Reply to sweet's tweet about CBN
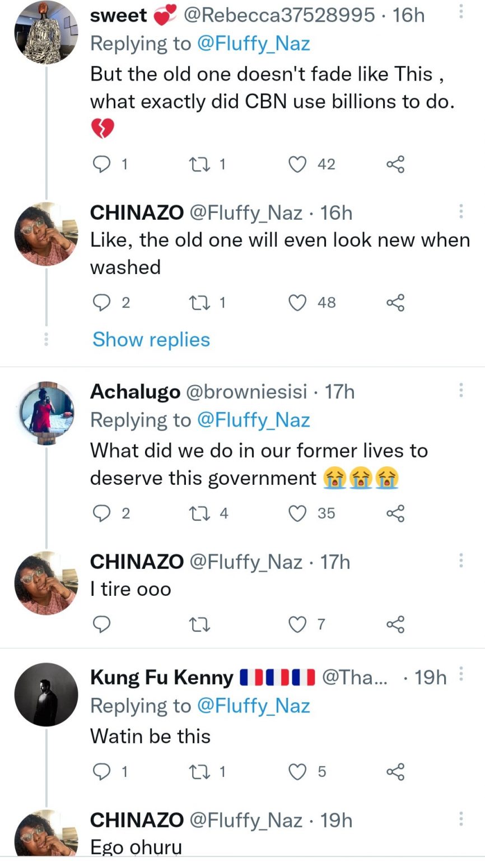 pos(102,164)
